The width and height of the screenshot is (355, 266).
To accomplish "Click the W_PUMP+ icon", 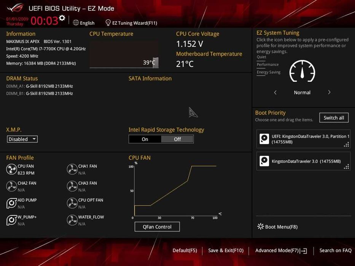I will coord(11,220).
